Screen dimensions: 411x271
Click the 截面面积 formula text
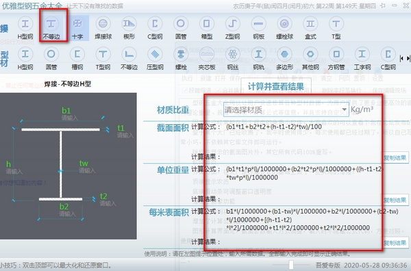pos(274,127)
